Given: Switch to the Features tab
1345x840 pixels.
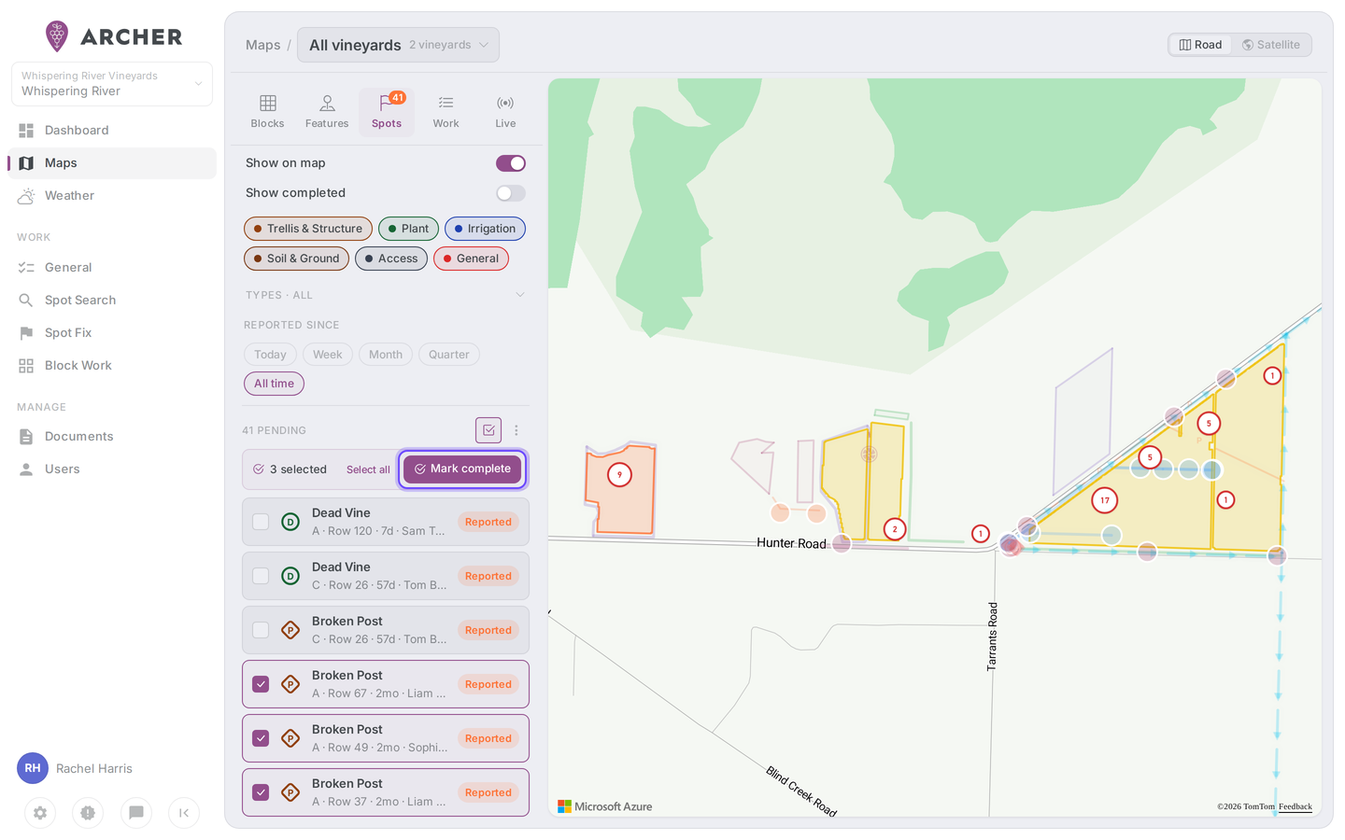Looking at the screenshot, I should pos(327,112).
